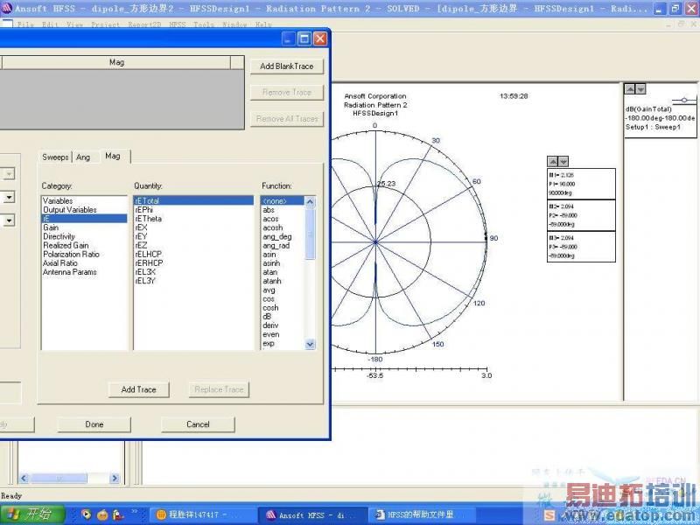Viewport: 700px width, 525px height.
Task: Open the Edit menu
Action: (x=49, y=24)
